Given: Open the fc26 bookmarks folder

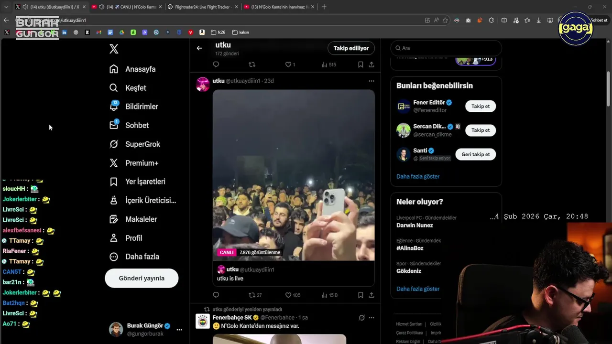Looking at the screenshot, I should tap(217, 32).
